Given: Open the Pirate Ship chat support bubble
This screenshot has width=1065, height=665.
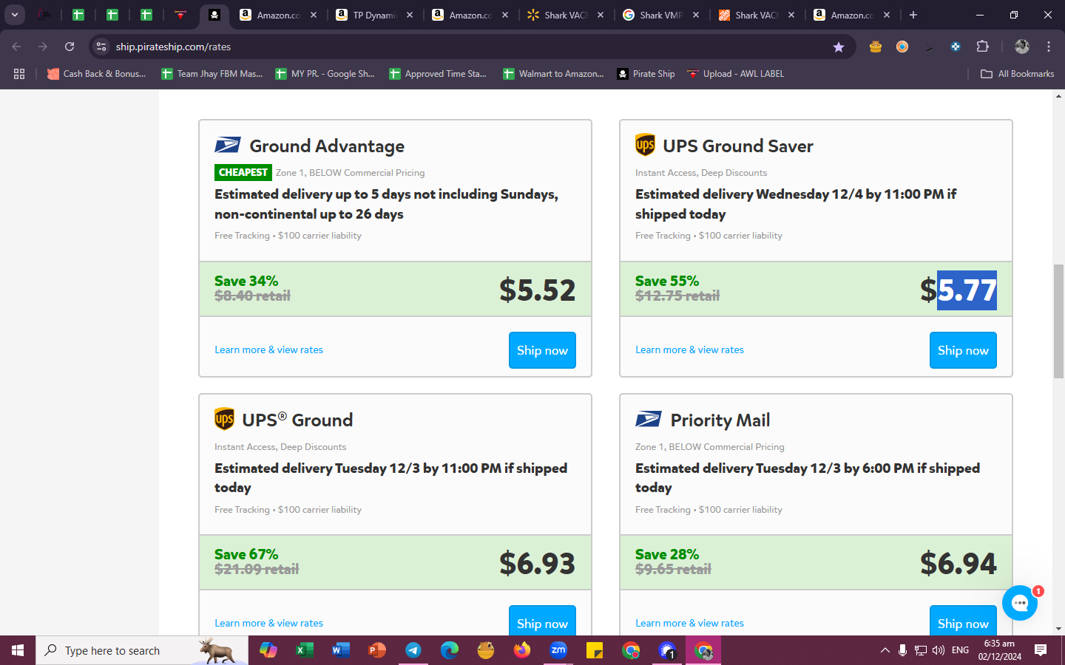Looking at the screenshot, I should [1020, 603].
